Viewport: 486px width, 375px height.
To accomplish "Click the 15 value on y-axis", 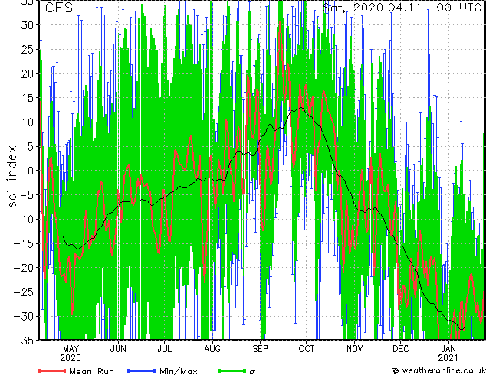I will 28,98.
